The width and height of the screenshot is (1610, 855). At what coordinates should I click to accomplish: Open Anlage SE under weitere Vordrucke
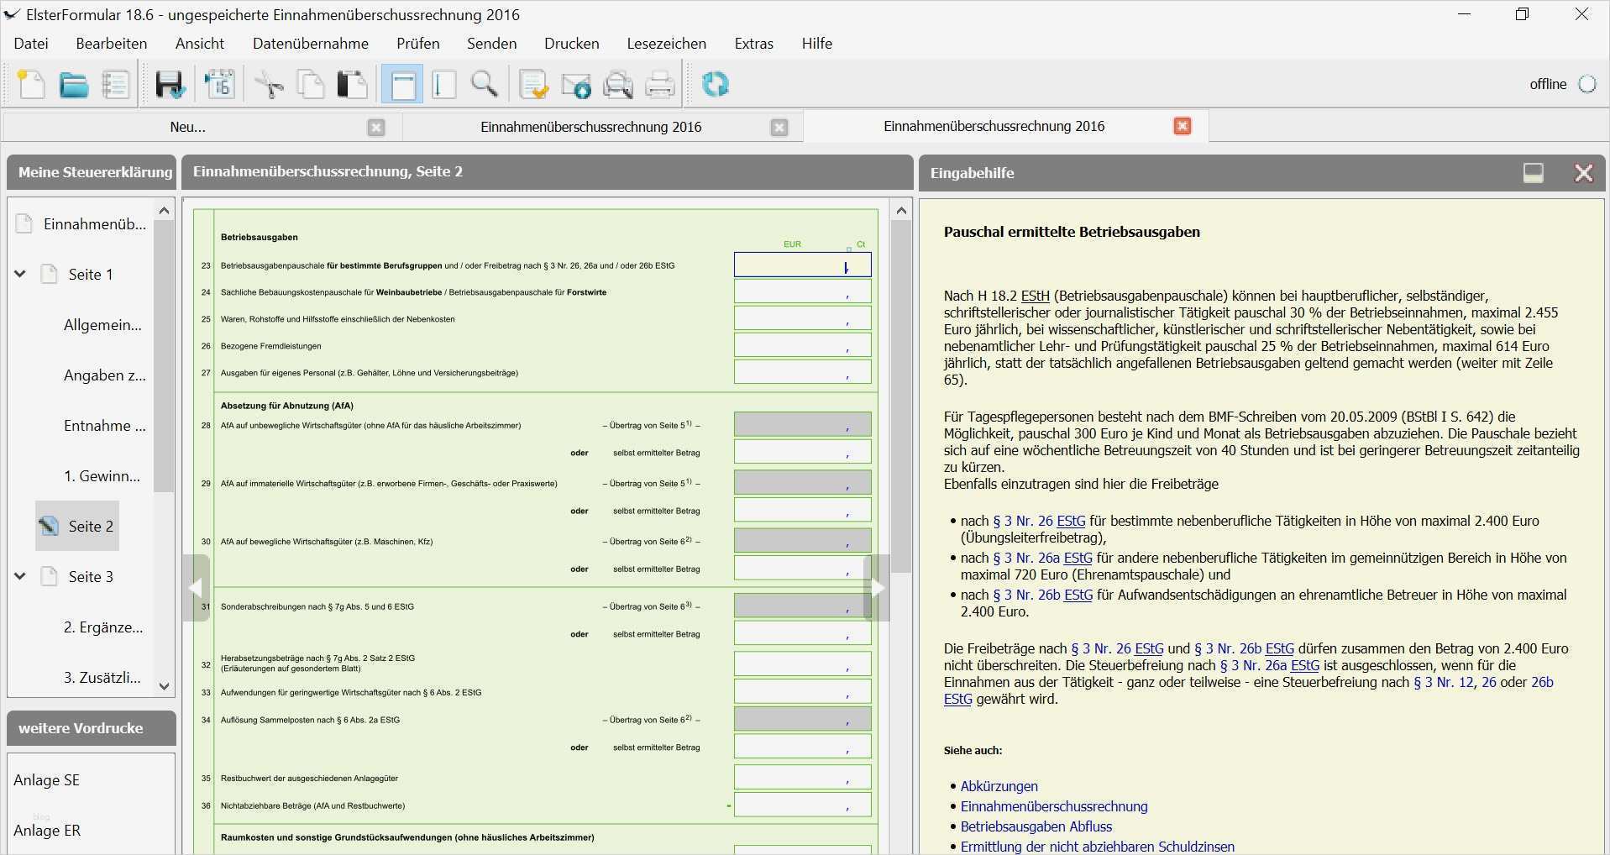tap(47, 780)
